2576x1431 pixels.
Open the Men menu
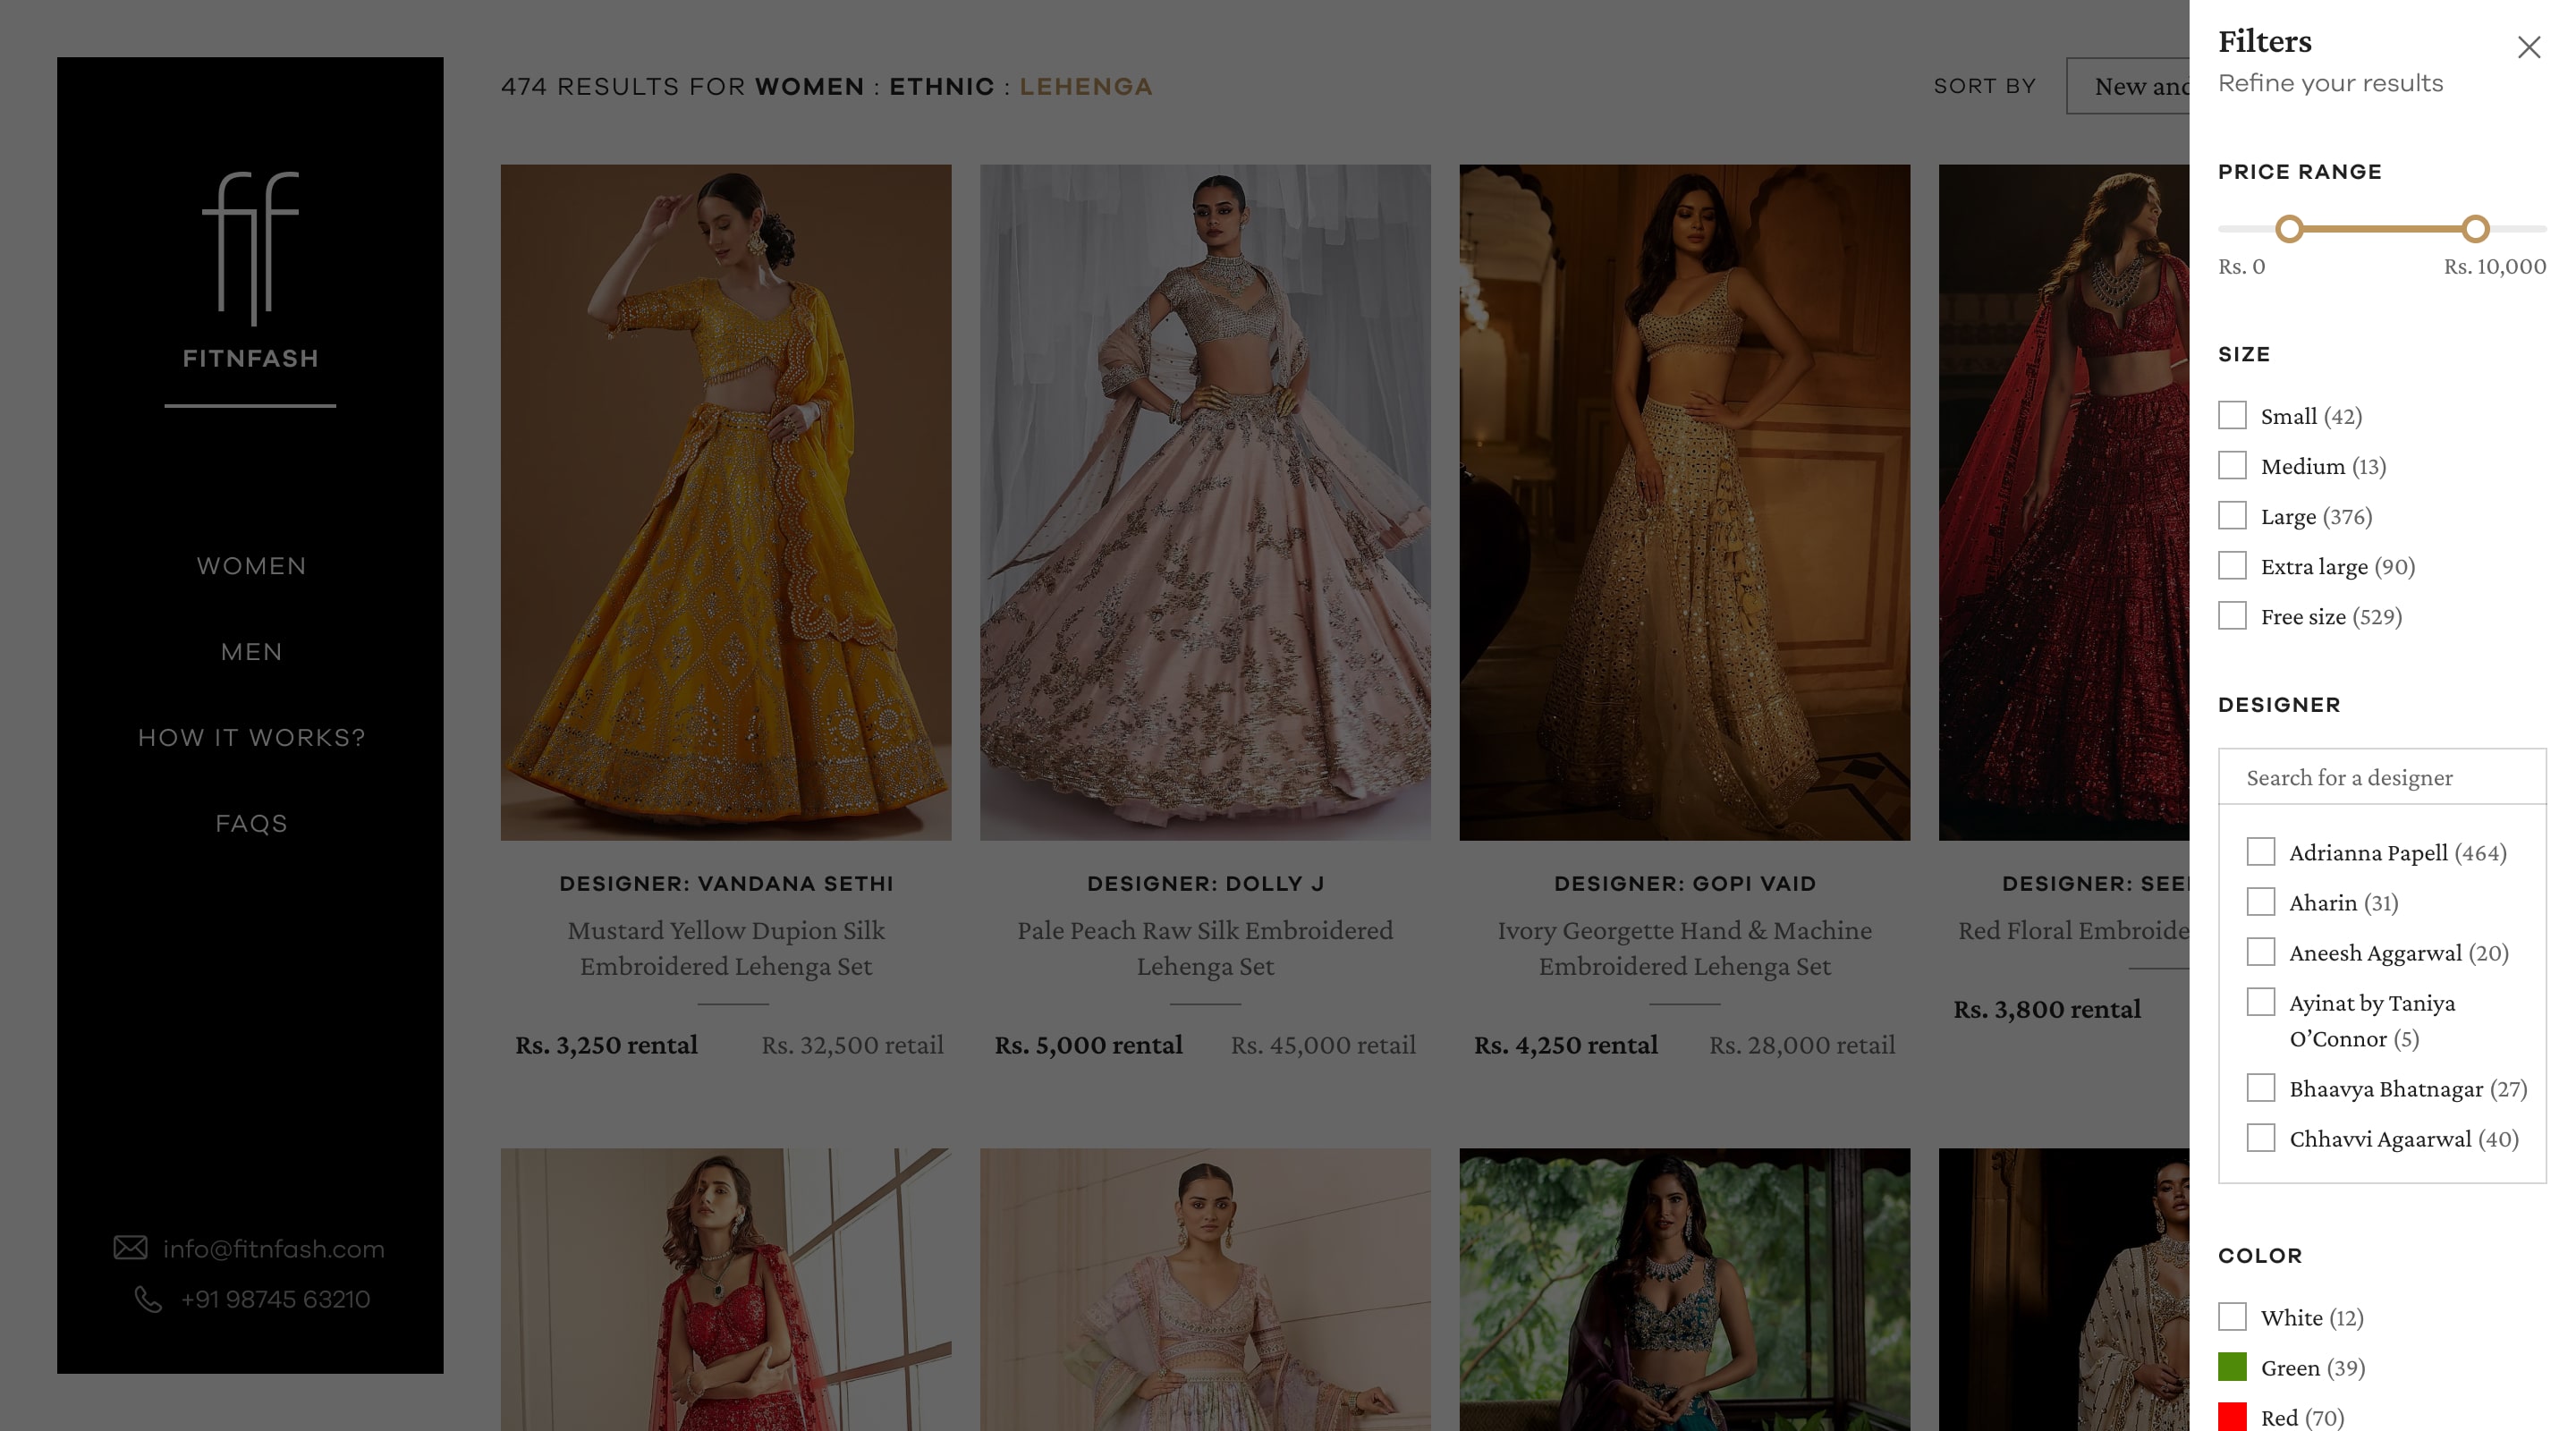point(251,652)
